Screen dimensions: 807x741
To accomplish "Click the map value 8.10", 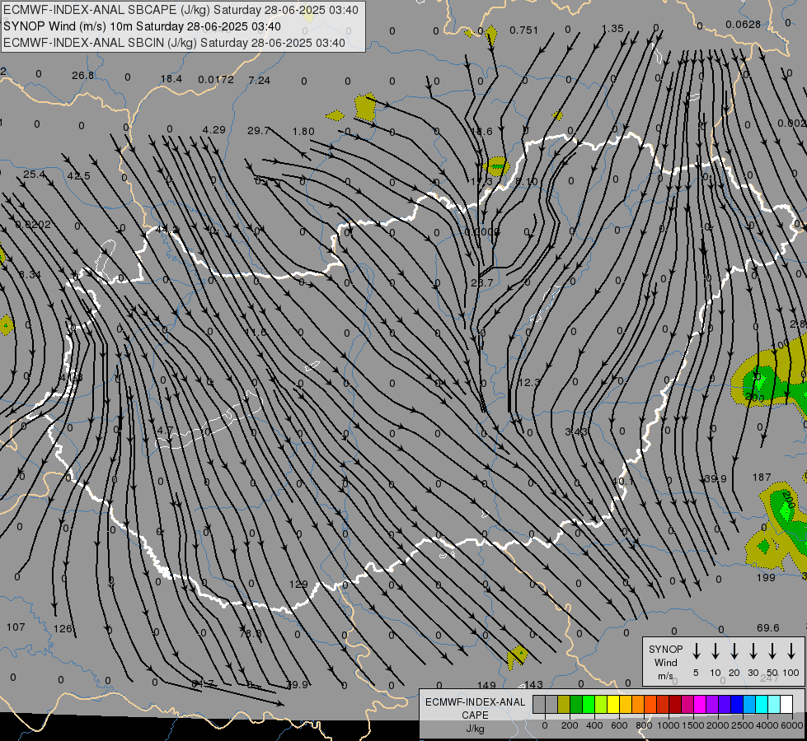I will 526,181.
